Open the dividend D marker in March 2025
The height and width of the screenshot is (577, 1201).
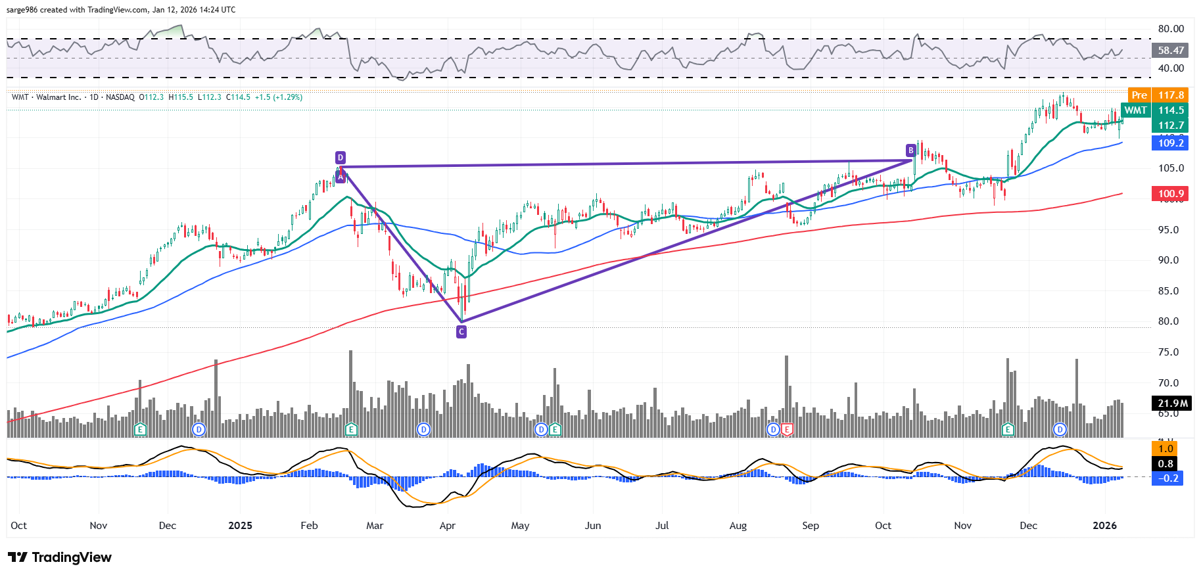click(x=424, y=430)
